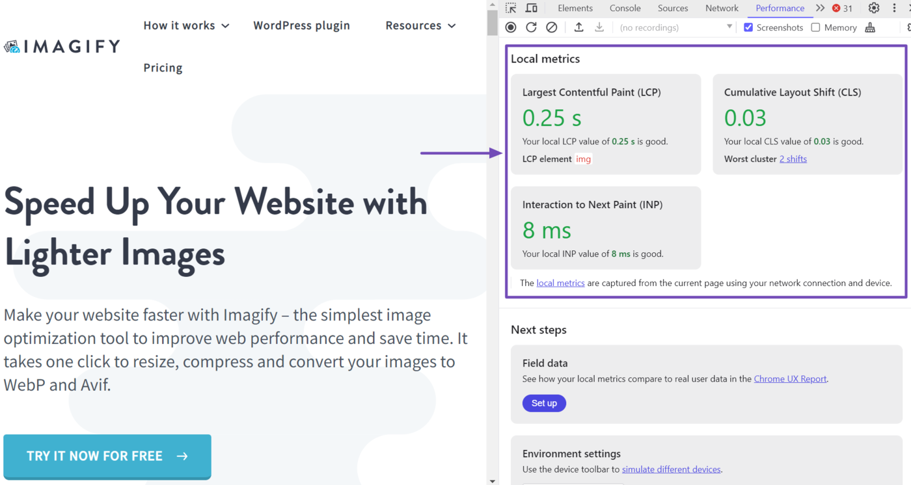Select the inspect element icon in DevTools
The height and width of the screenshot is (485, 911).
pos(511,8)
